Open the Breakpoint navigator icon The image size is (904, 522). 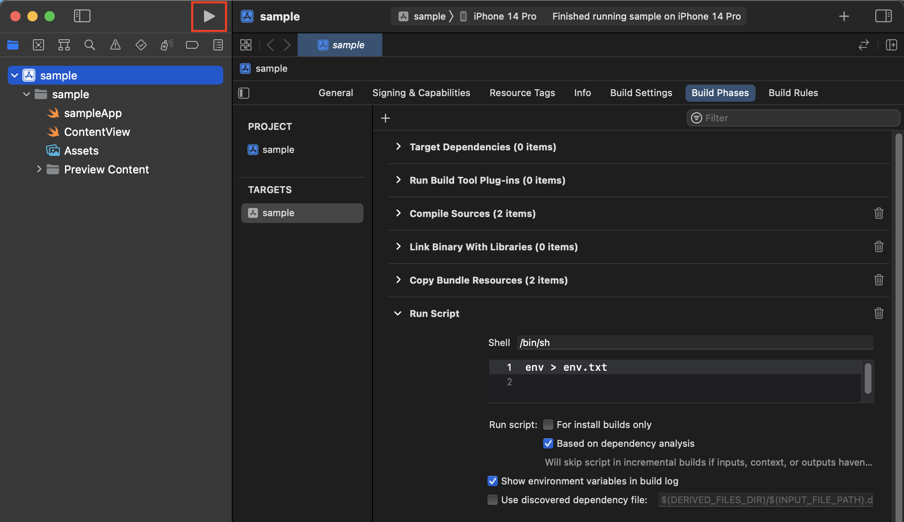192,45
